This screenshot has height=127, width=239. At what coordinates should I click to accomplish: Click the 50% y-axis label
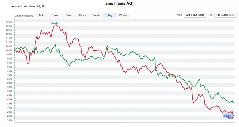tap(10, 91)
